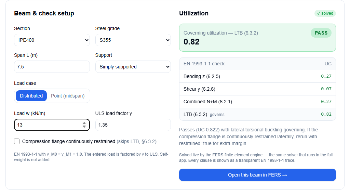Select the Combined N+M (6.2.1) row

257,102
